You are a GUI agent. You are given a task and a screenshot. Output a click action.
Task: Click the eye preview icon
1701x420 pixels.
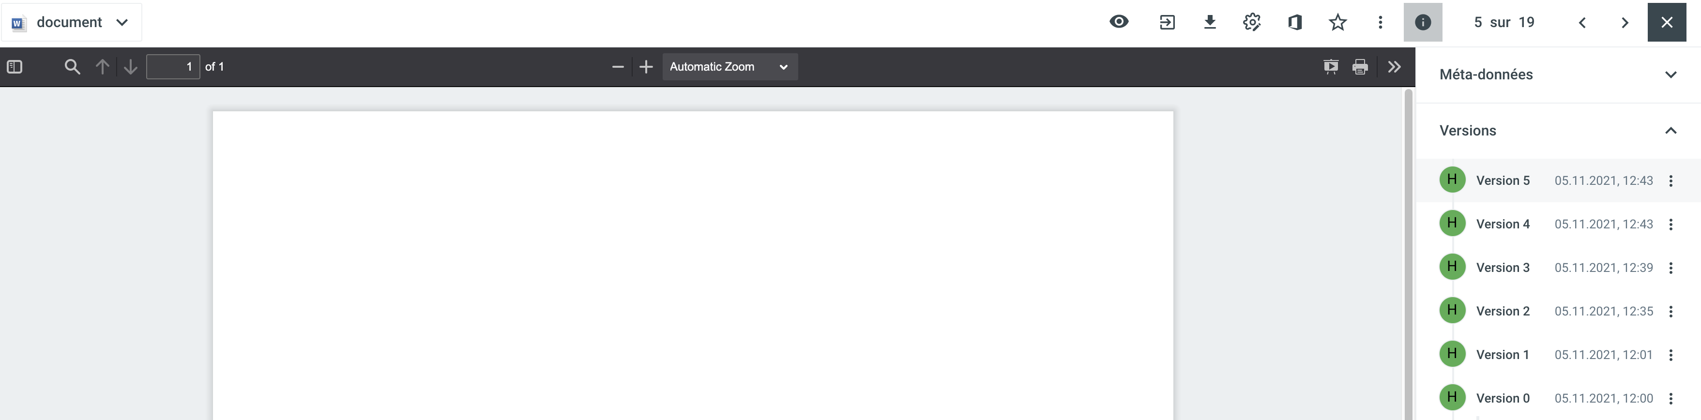(1119, 22)
